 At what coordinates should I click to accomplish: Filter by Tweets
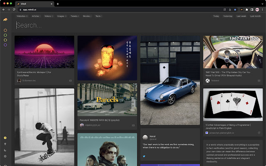tap(75, 16)
